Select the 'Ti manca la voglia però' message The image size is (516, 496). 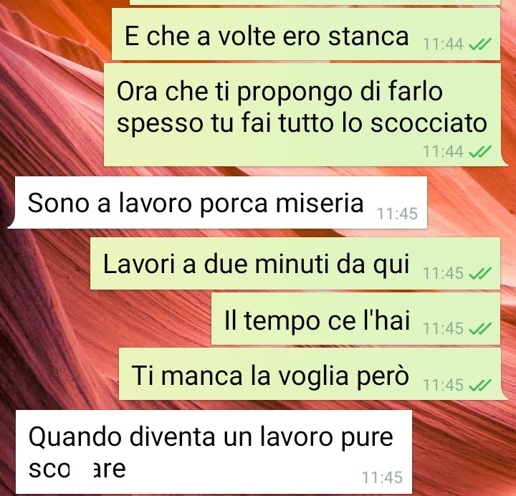point(312,374)
